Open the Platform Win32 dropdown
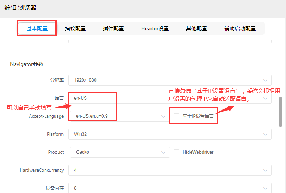The image size is (286, 193). click(169, 134)
